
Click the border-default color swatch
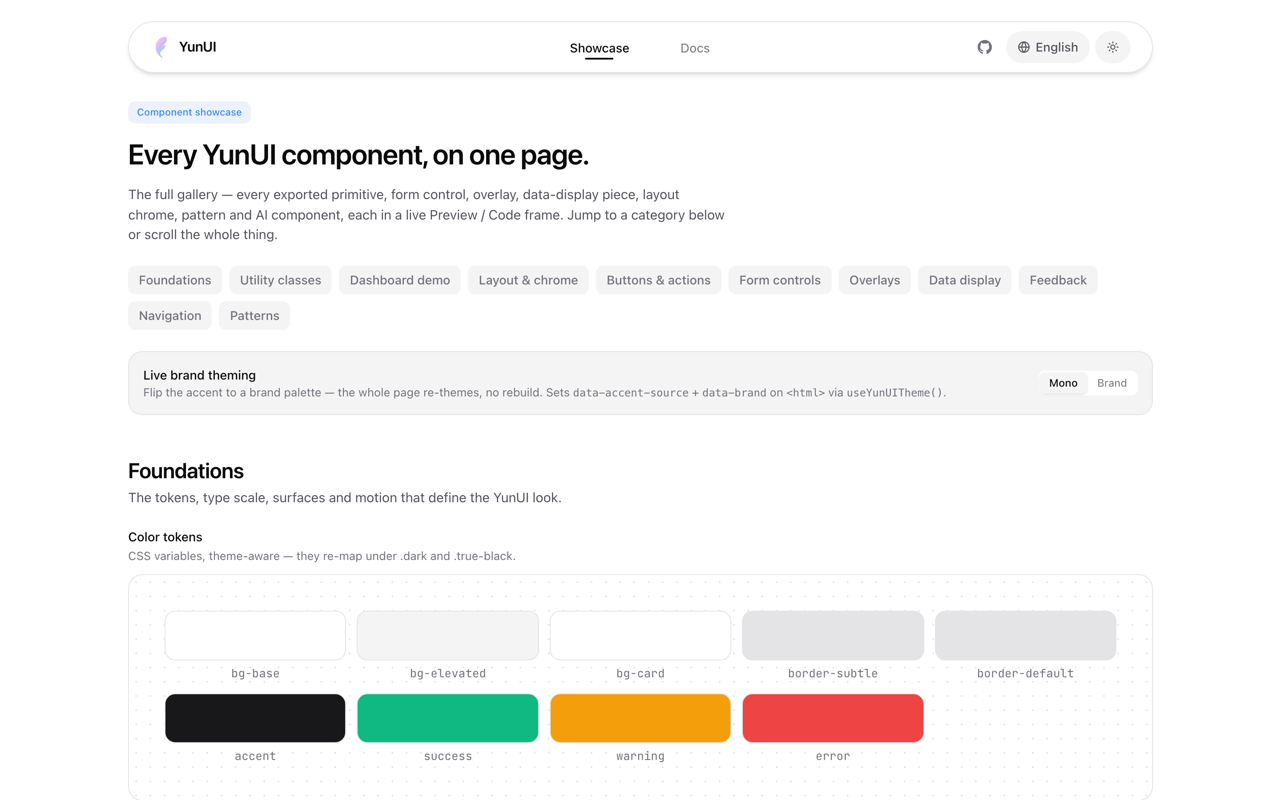point(1025,636)
